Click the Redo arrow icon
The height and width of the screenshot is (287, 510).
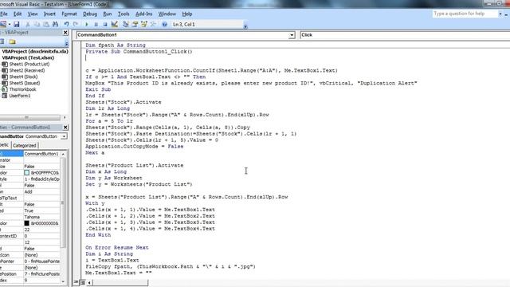click(76, 24)
